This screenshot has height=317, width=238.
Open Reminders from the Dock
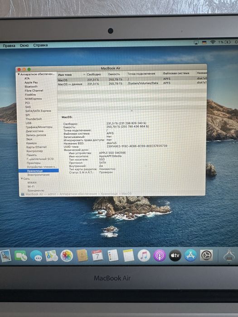coord(113,255)
